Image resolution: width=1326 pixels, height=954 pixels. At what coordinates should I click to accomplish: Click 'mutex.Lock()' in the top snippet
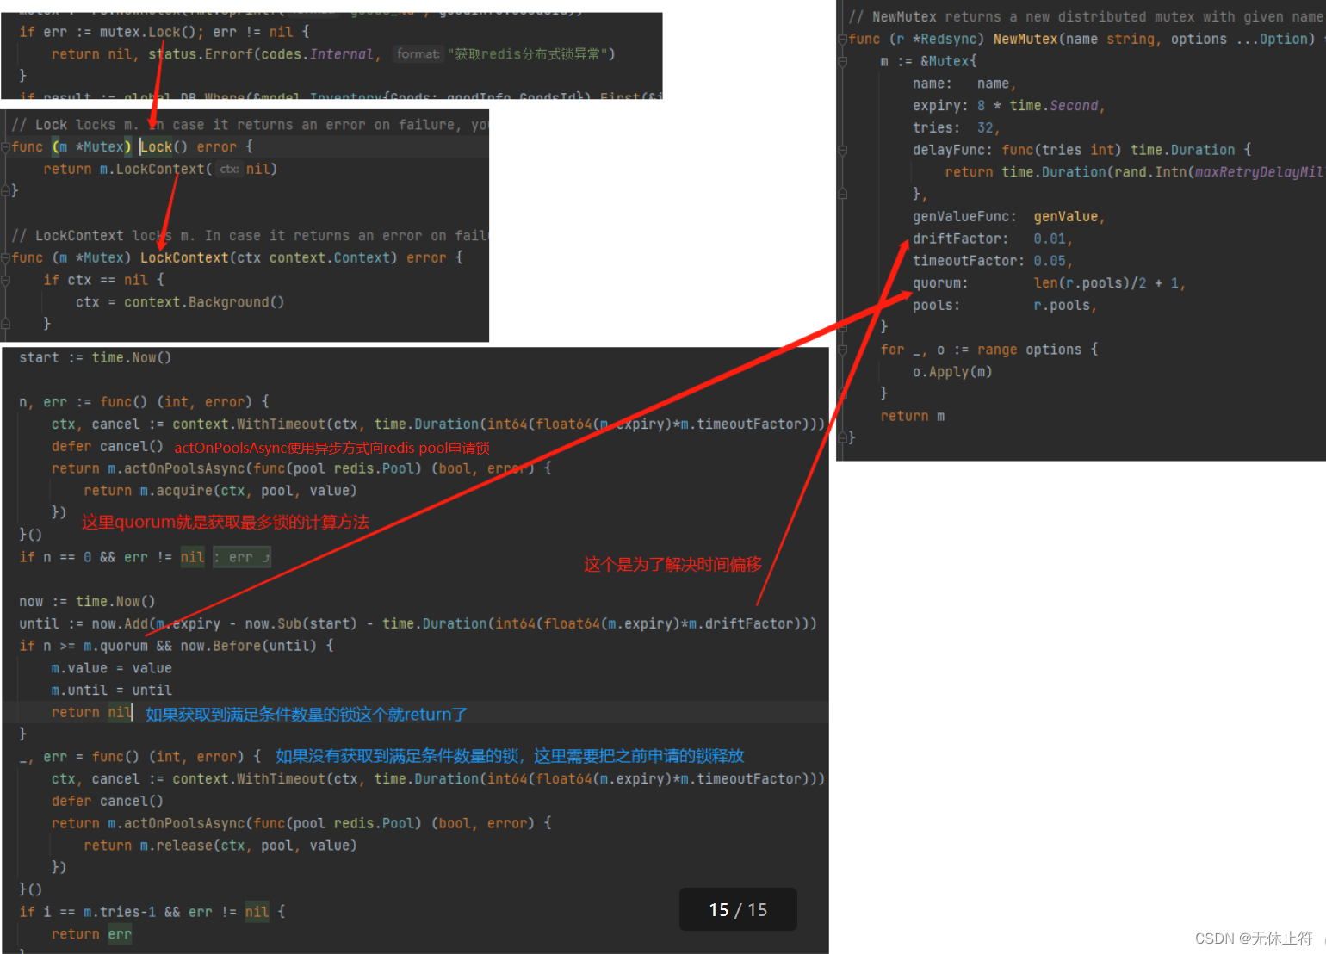click(152, 32)
